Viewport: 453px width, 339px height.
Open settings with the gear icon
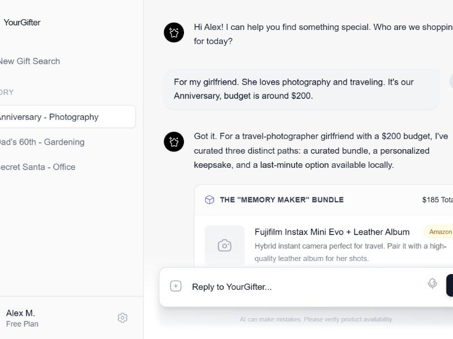122,318
